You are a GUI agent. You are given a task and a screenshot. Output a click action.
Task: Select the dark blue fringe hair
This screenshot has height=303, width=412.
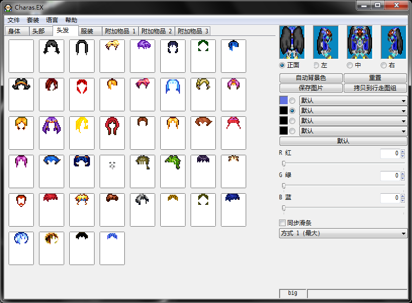(x=234, y=209)
